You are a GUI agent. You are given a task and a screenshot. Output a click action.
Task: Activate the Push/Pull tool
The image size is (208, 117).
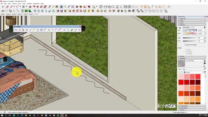30,6
